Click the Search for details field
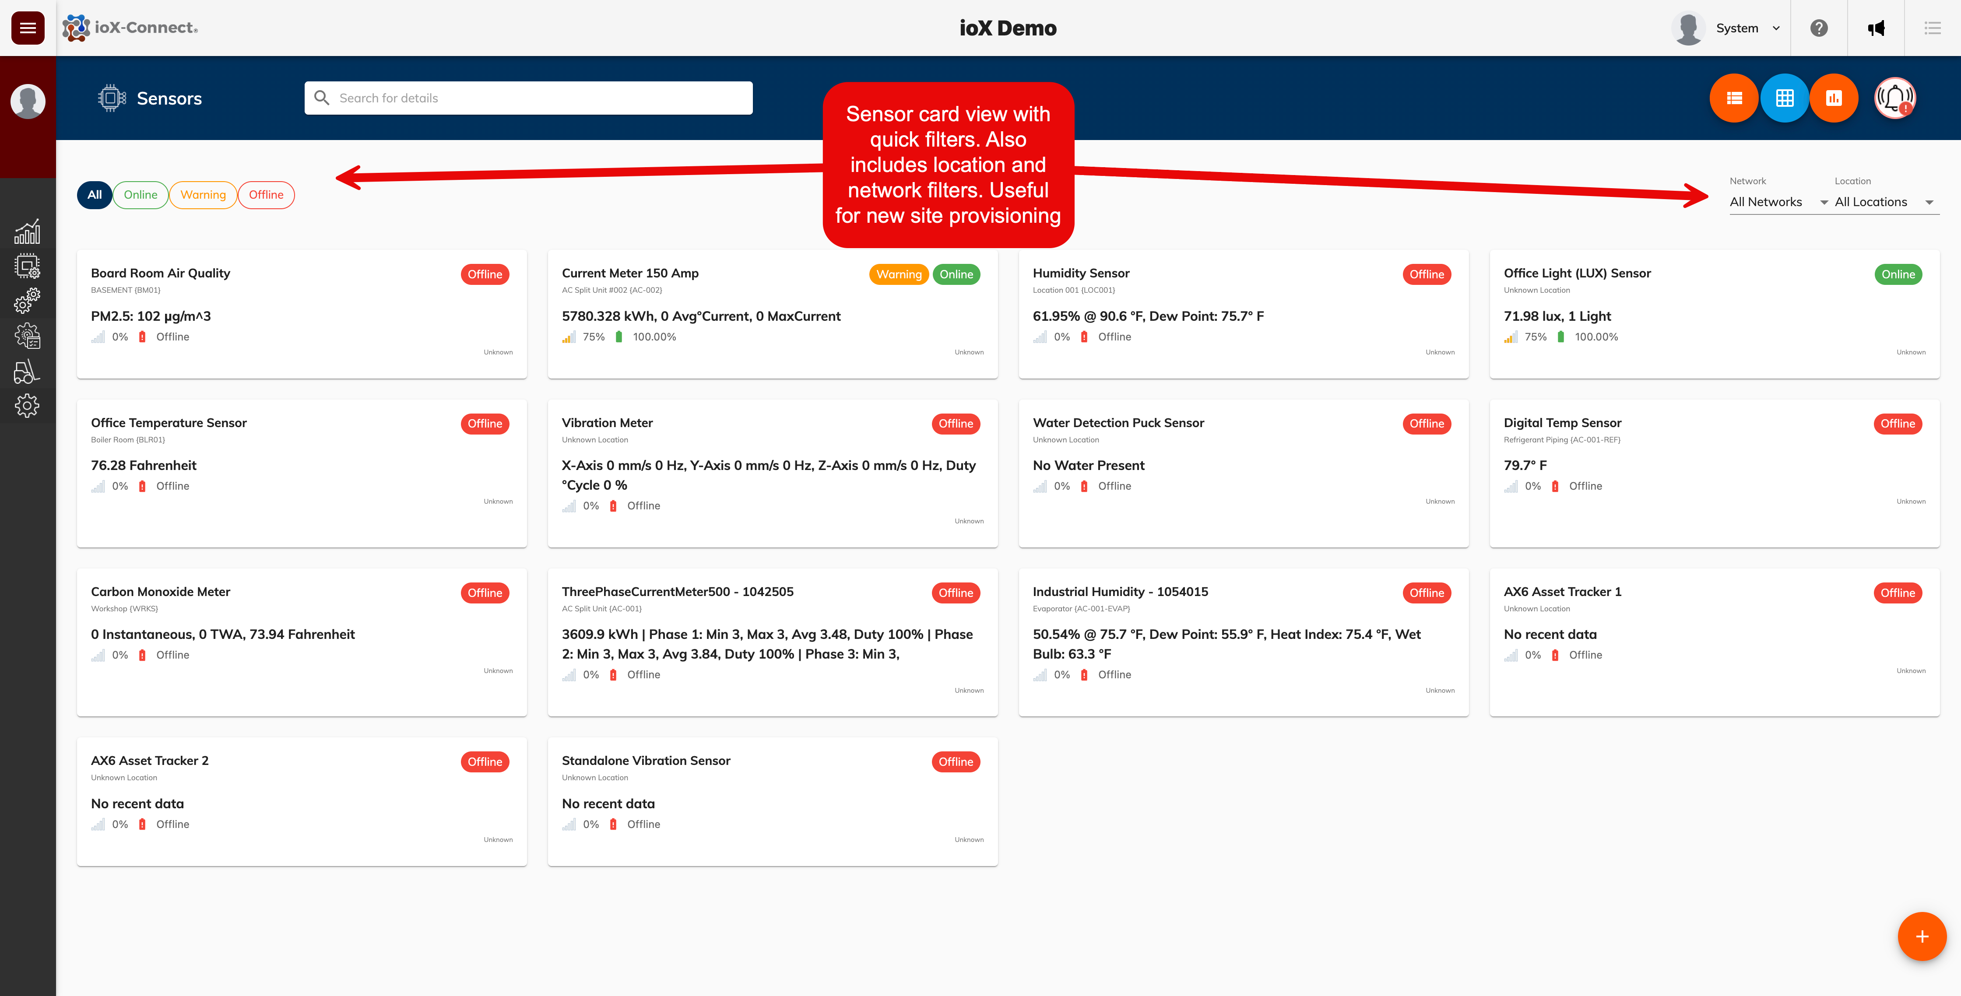Screen dimensions: 1961x996 coord(528,98)
